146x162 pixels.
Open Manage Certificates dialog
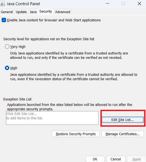[123, 134]
